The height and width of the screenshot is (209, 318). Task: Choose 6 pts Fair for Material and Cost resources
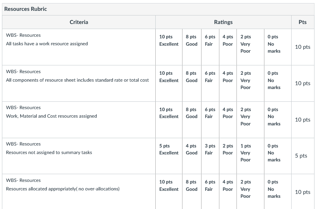click(x=210, y=120)
